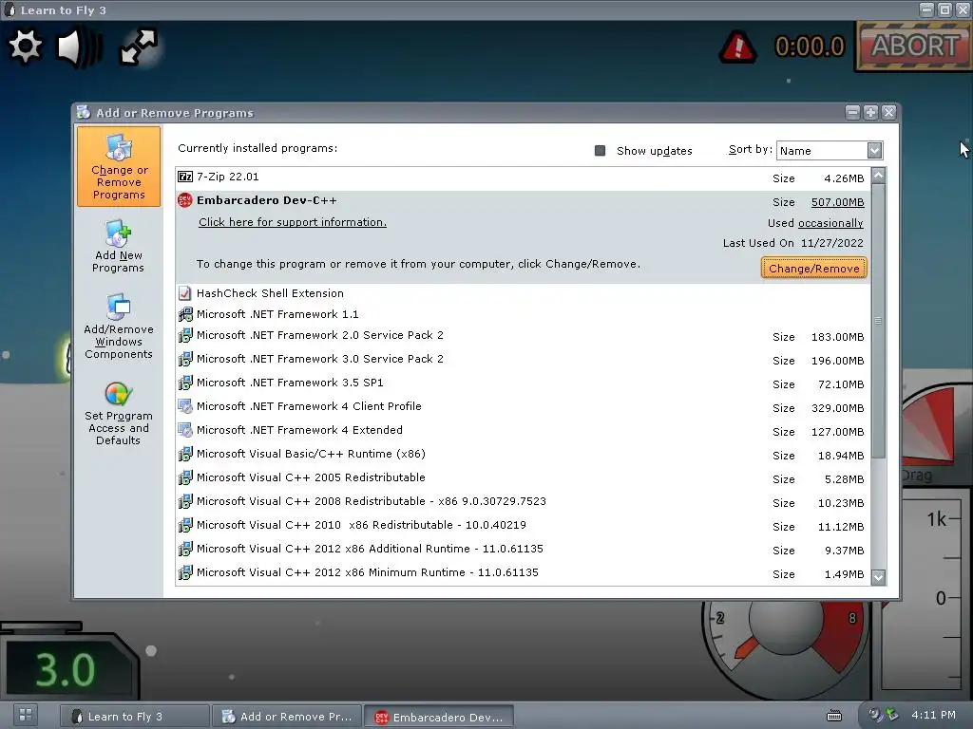Switch to Embarcadero Dev-C++ taskbar item

pyautogui.click(x=439, y=717)
